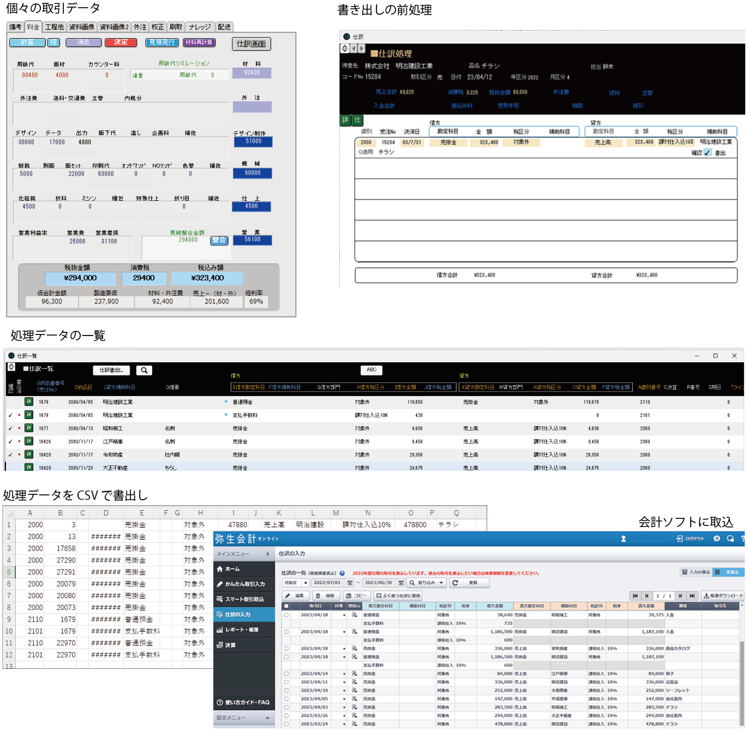748x736 pixels.
Task: Click the green 仕 icon in 仕訳処理
Action: click(357, 120)
